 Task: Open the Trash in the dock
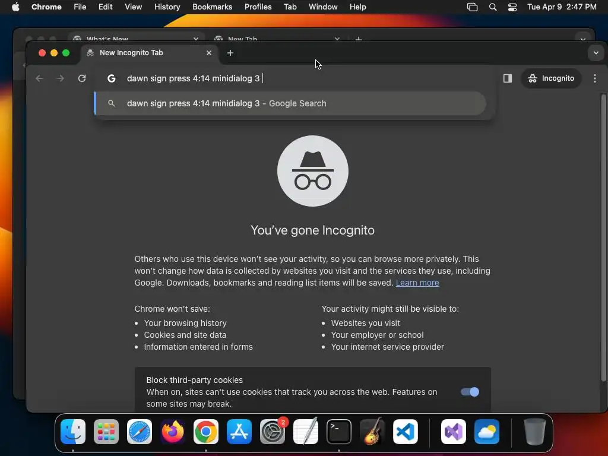tap(535, 432)
